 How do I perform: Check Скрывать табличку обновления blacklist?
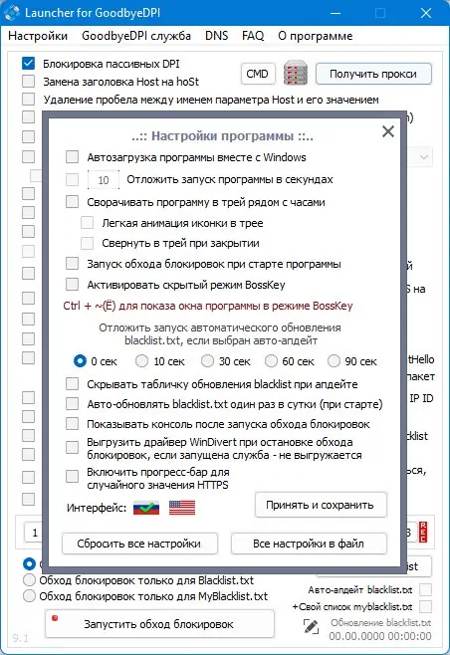pyautogui.click(x=72, y=384)
